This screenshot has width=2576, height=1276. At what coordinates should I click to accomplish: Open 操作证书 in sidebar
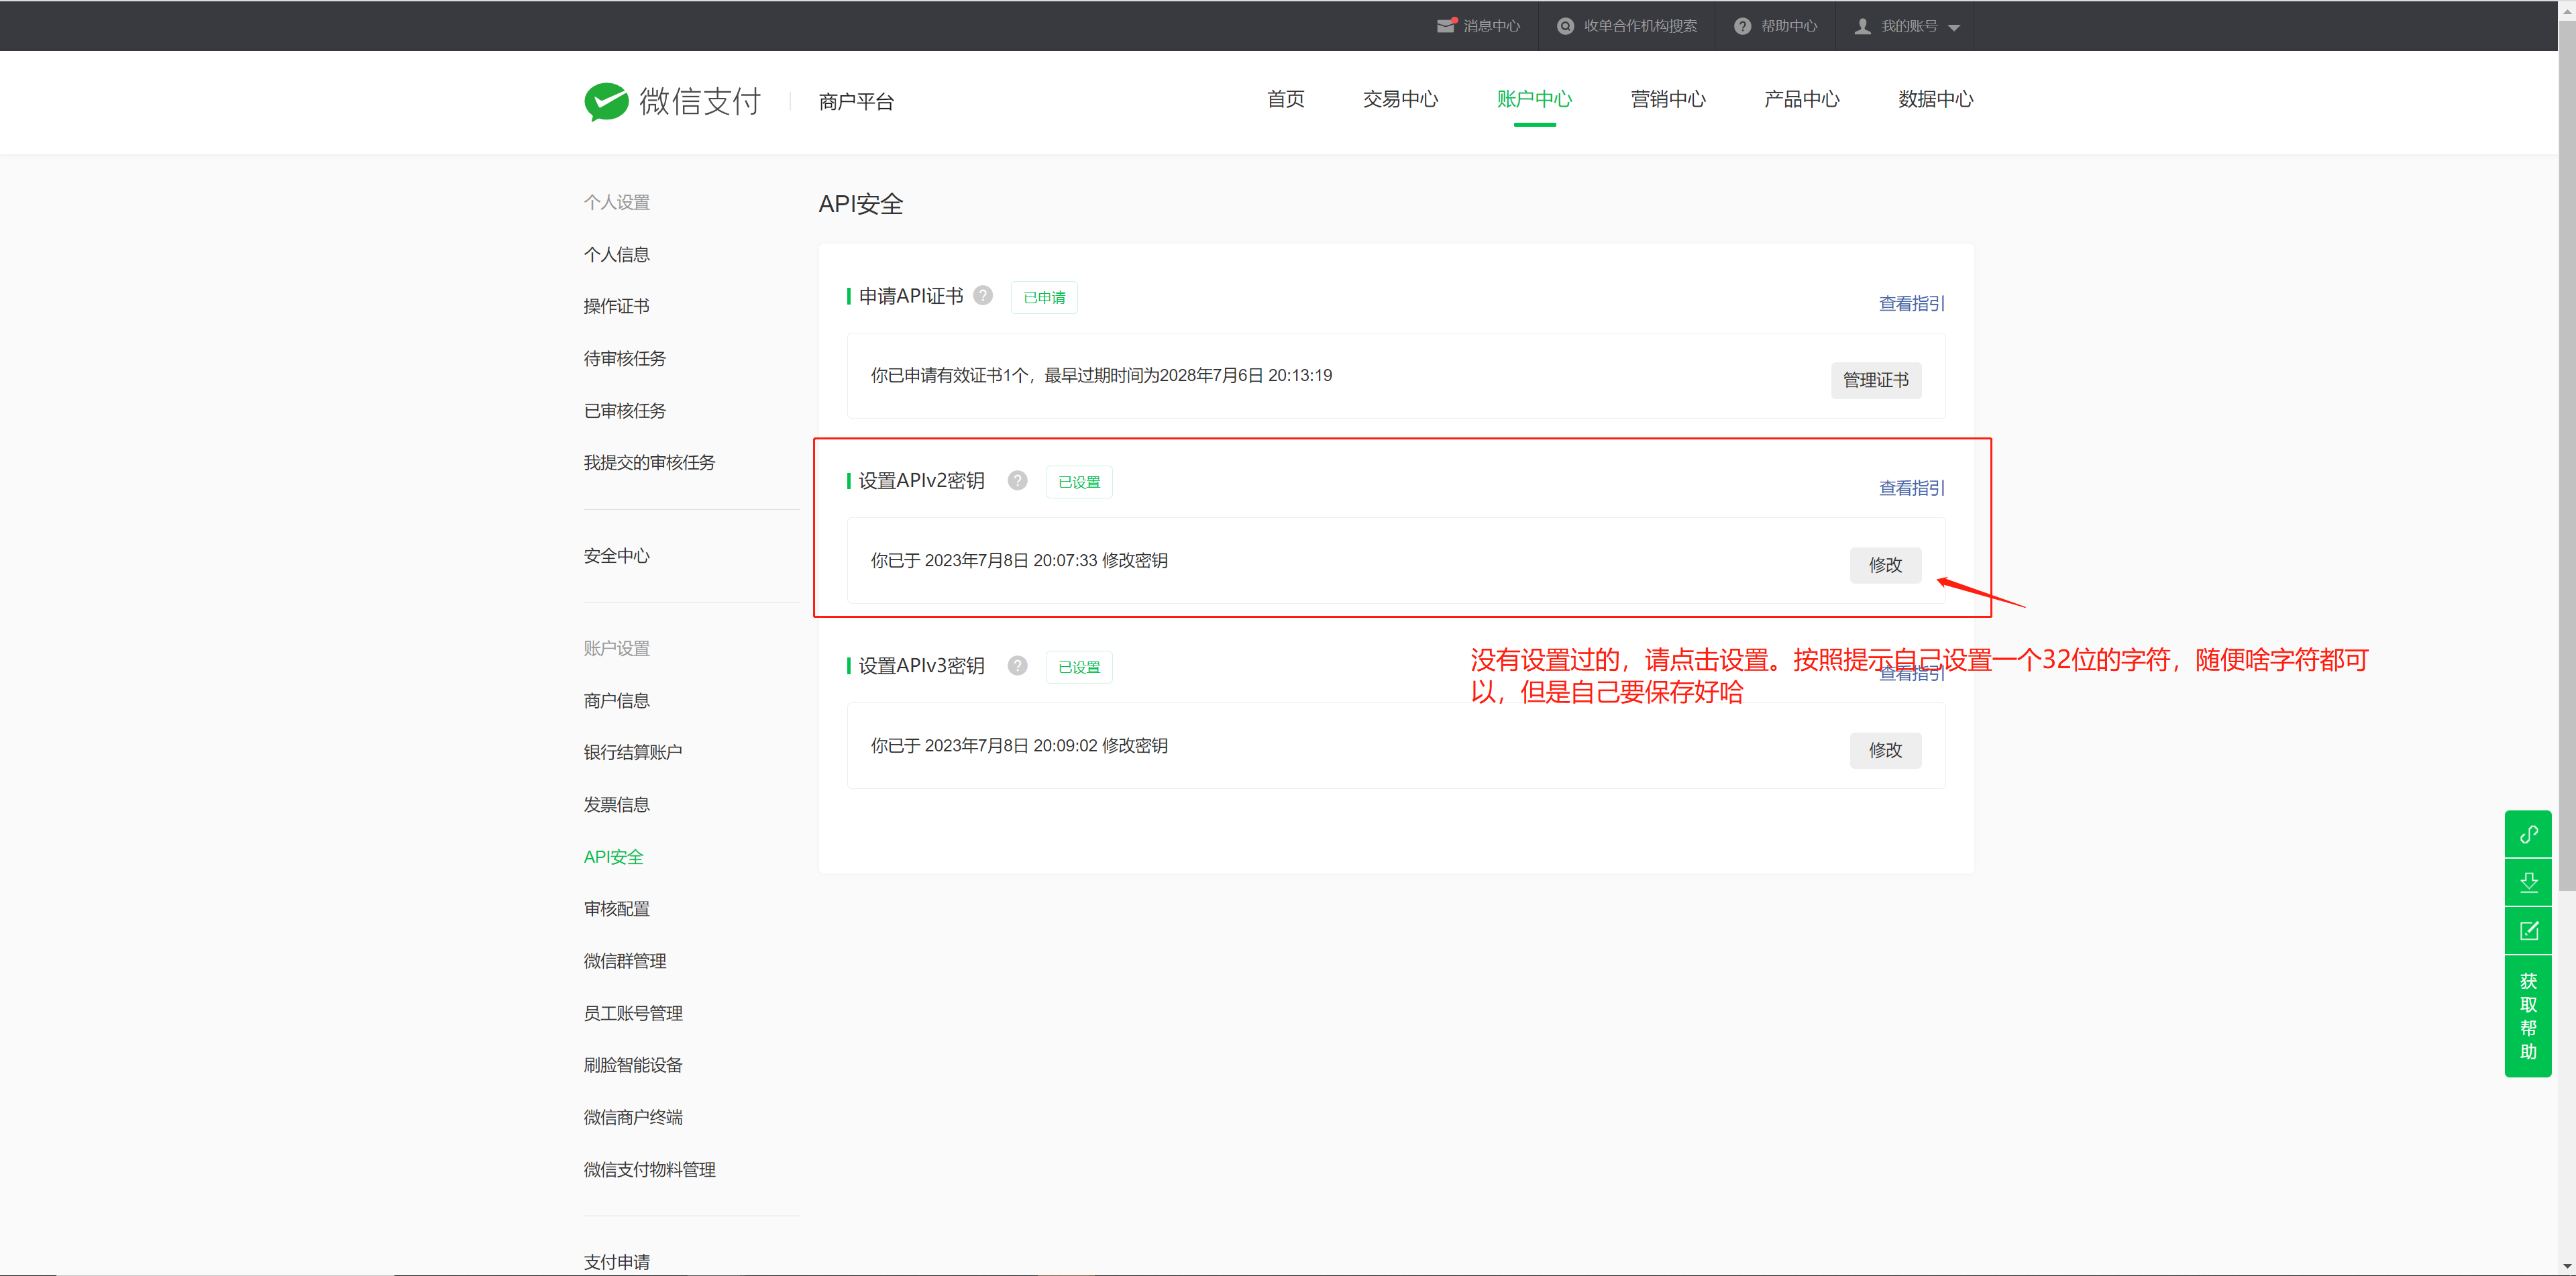point(616,306)
